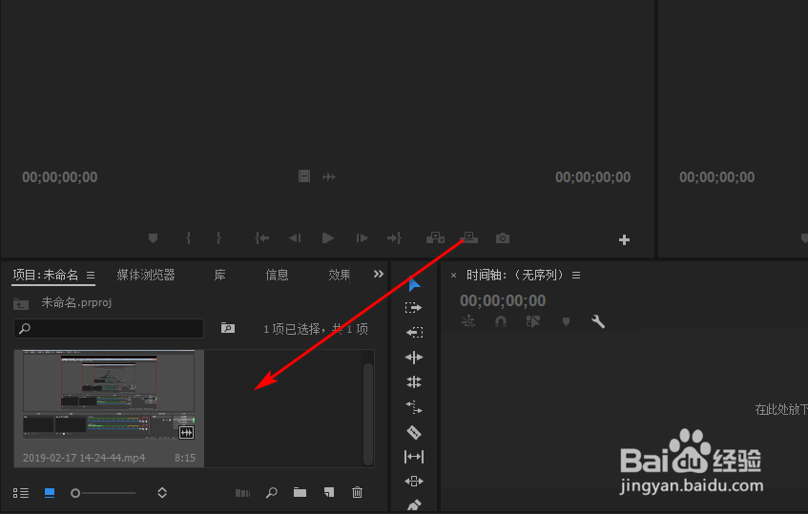Select the Pen tool
Screen dimensions: 808x514
[414, 505]
